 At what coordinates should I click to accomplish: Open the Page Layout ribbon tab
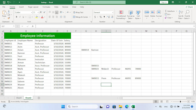click(33, 7)
